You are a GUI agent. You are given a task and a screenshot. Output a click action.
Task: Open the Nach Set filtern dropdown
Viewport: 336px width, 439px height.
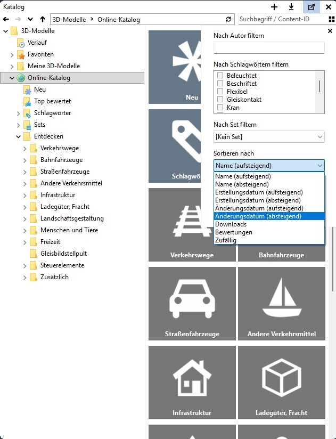click(269, 137)
